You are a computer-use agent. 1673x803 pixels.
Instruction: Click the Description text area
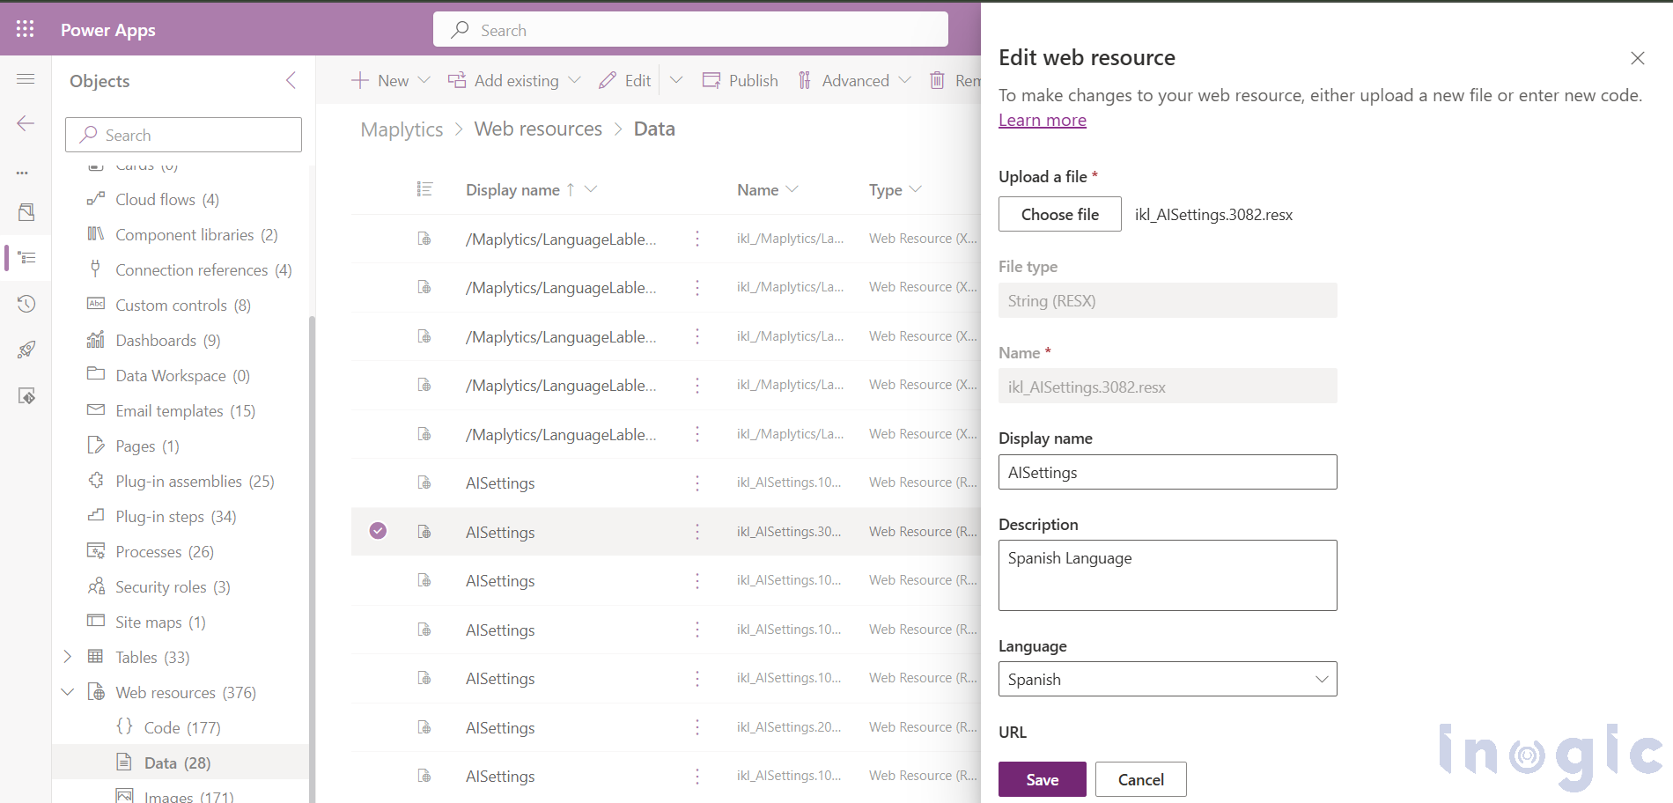(x=1168, y=576)
